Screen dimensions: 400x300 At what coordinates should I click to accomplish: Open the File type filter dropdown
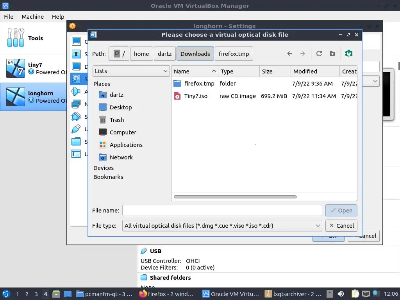[222, 225]
